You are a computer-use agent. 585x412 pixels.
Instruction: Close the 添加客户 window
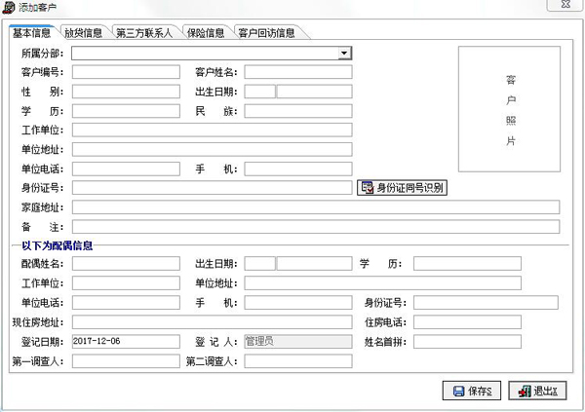click(x=565, y=7)
